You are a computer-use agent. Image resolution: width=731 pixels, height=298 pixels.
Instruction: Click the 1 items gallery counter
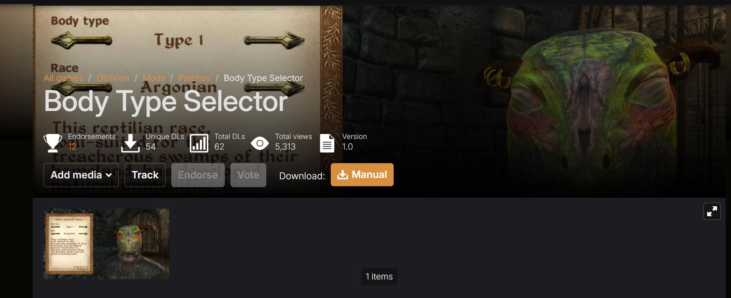click(379, 277)
